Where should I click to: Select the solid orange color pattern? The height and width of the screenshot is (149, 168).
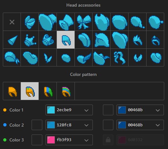(12, 91)
